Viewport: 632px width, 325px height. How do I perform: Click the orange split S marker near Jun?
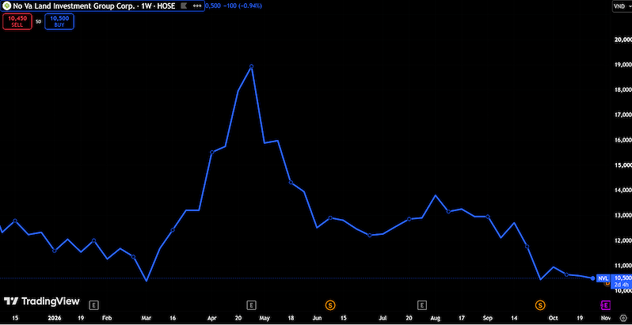330,305
